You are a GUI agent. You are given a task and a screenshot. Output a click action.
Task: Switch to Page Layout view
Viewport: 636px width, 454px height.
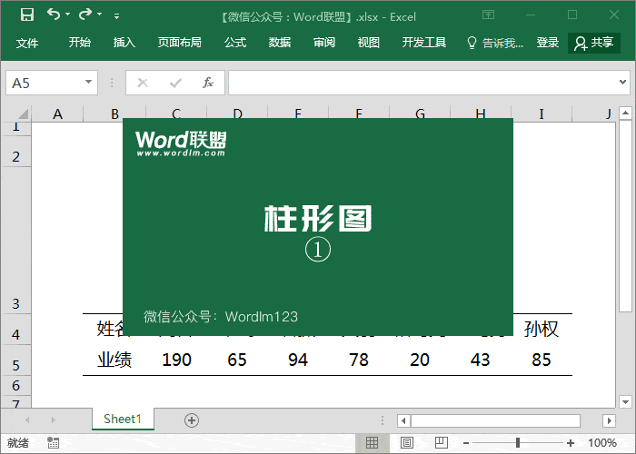403,443
